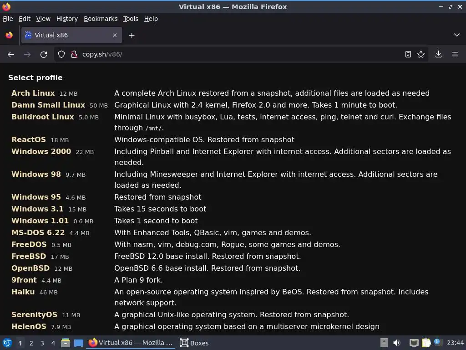The width and height of the screenshot is (466, 350).
Task: Launch the SerenityOS profile
Action: click(x=34, y=314)
